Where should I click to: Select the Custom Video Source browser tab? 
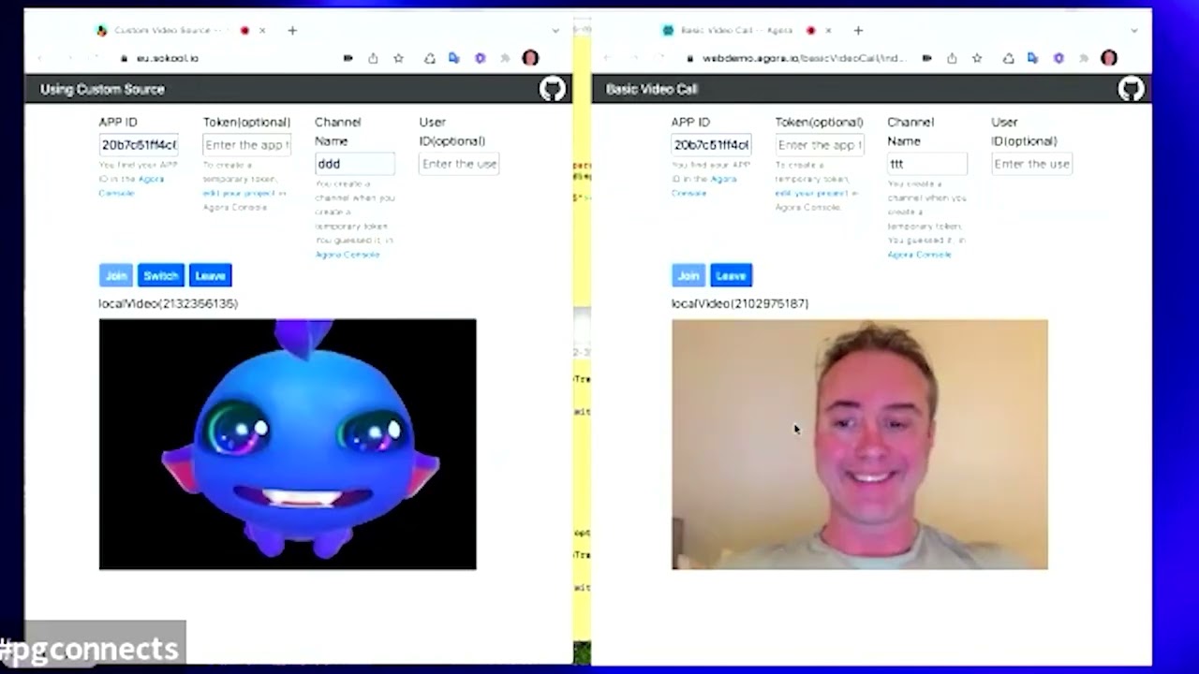[182, 31]
